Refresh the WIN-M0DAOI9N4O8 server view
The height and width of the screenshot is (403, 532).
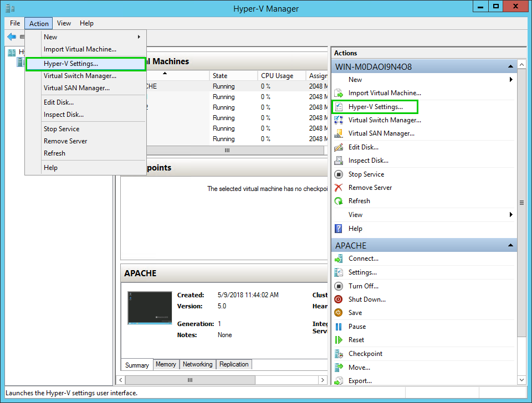pos(357,200)
